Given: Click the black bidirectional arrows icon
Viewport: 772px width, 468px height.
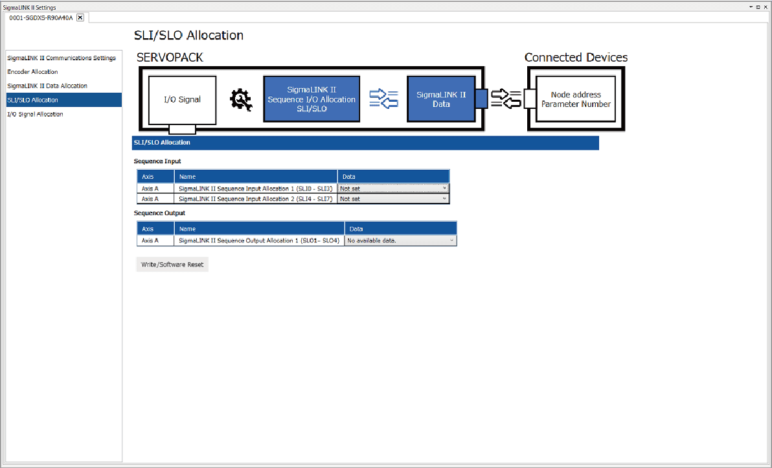Looking at the screenshot, I should coord(506,99).
